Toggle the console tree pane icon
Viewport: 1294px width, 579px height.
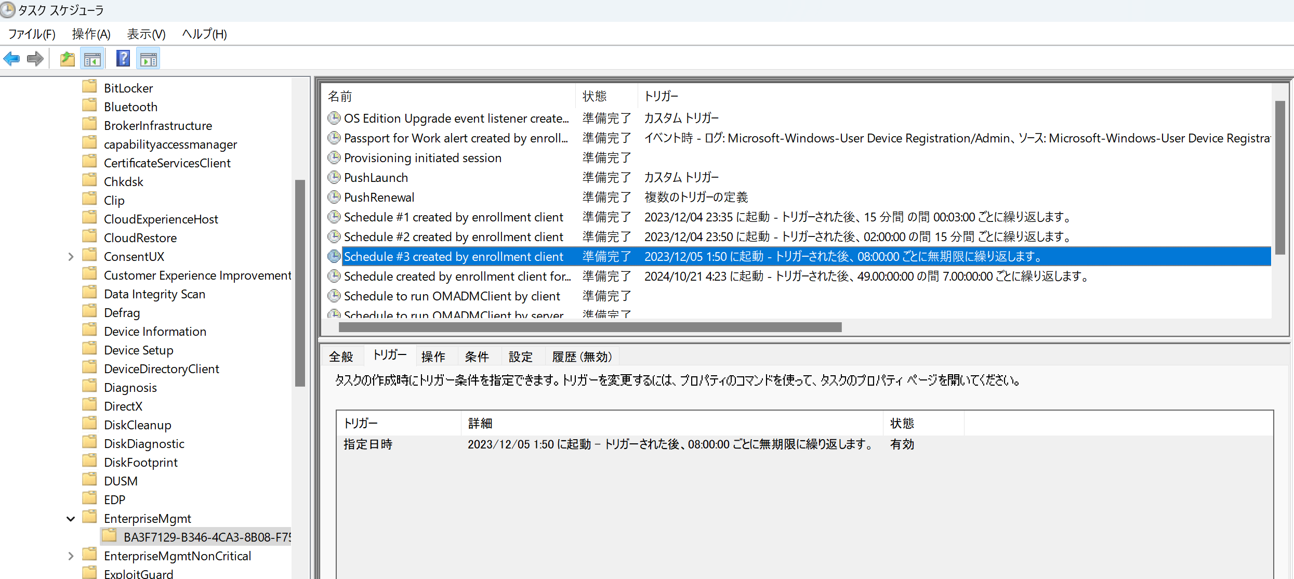tap(93, 59)
